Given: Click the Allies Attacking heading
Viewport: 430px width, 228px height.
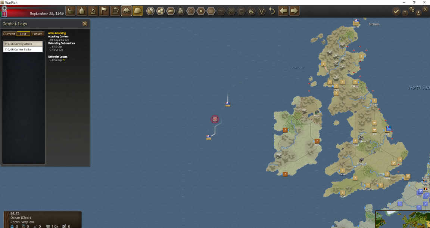Looking at the screenshot, I should (x=57, y=33).
